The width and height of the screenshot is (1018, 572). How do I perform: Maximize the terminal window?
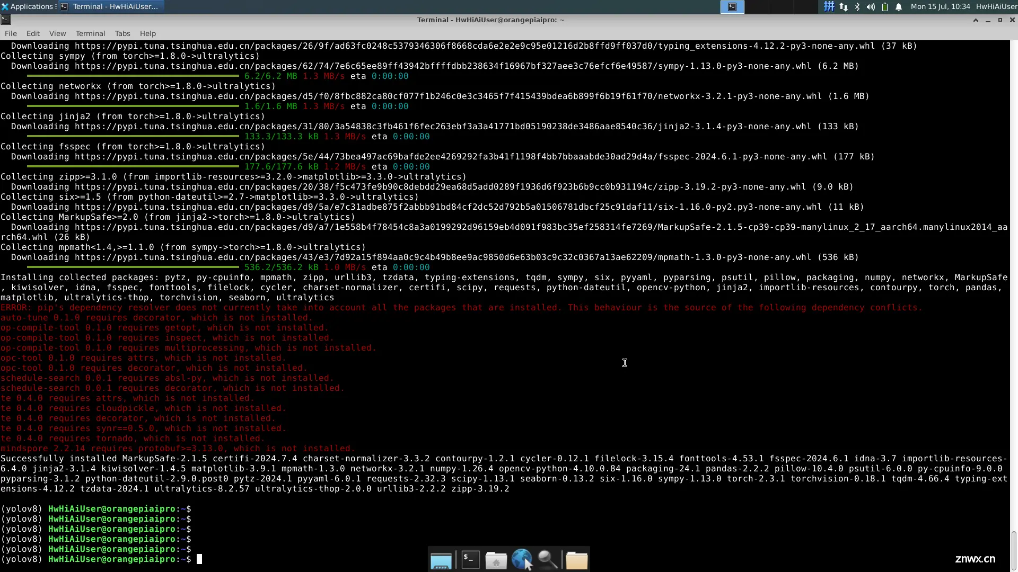coord(1000,20)
